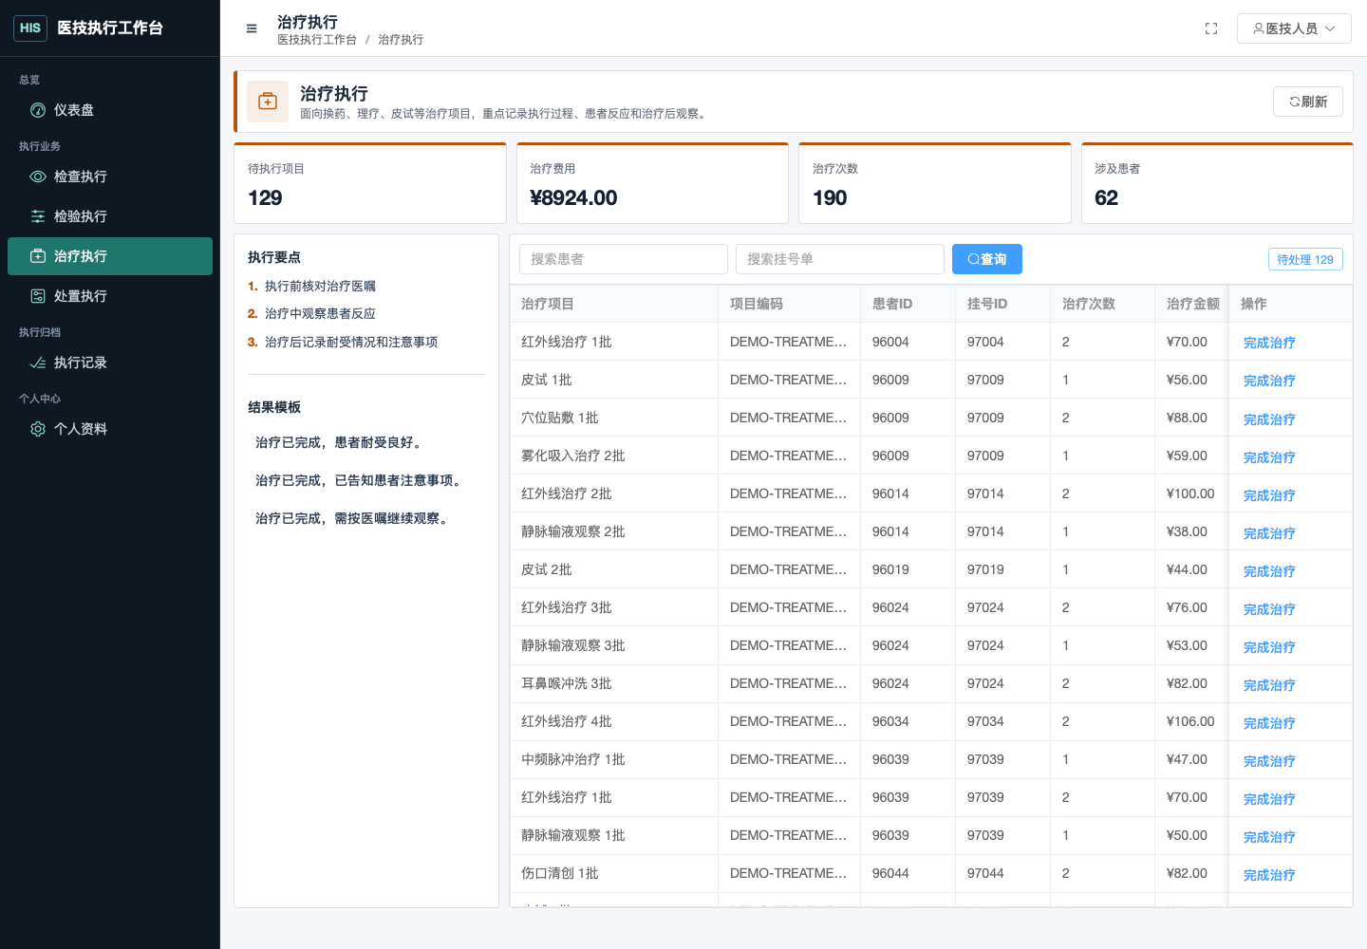Focus the 搜索患者 input field
Viewport: 1367px width, 949px height.
624,259
